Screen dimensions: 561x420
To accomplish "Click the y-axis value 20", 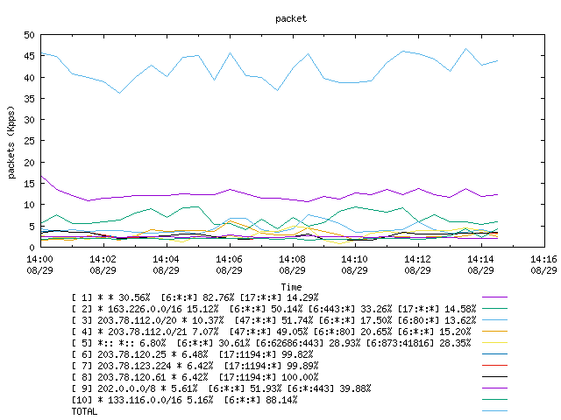I will coord(29,163).
